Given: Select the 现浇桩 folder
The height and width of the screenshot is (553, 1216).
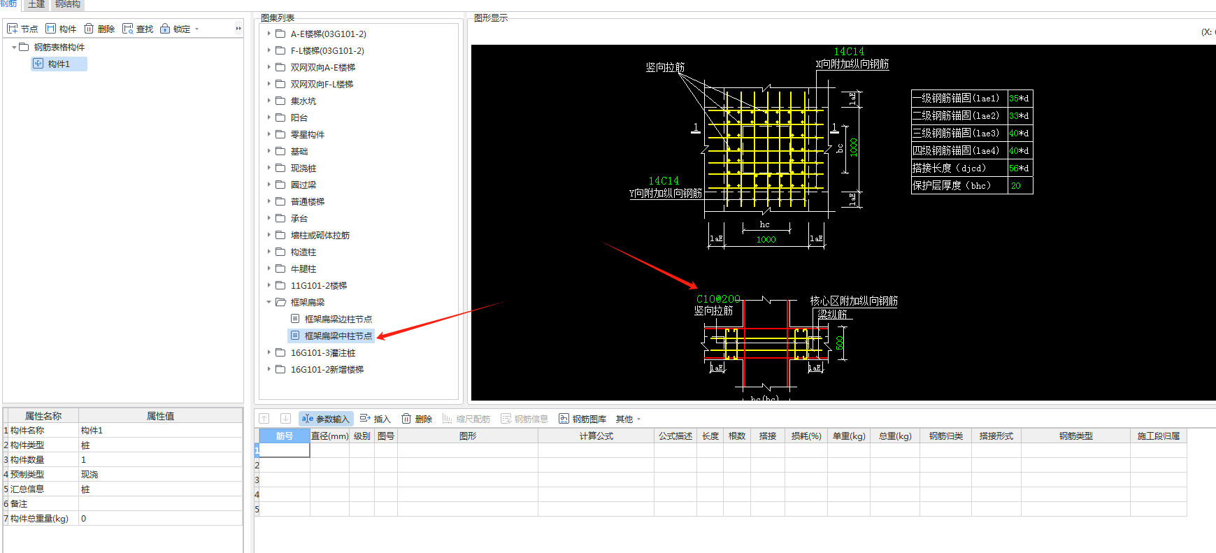Looking at the screenshot, I should (x=303, y=168).
